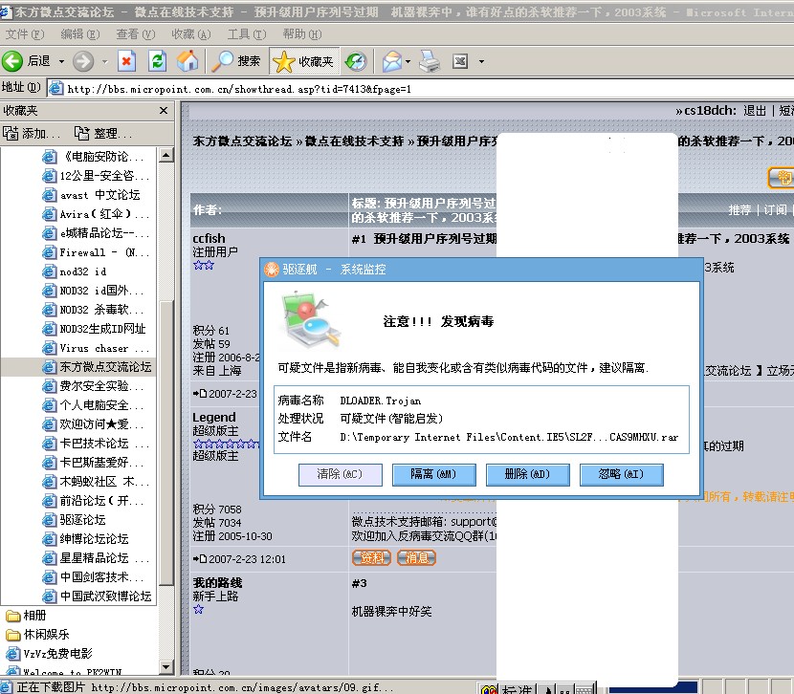Click the Stop loading icon
This screenshot has width=794, height=694.
126,62
